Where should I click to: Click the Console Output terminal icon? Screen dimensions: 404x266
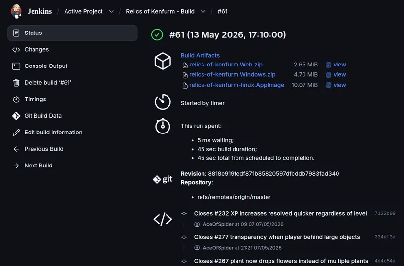(x=16, y=66)
